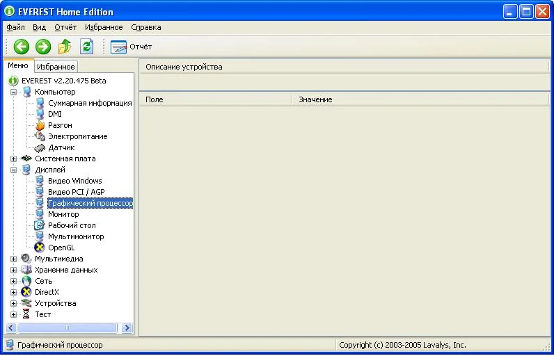Open the Рабочий стол desktop icon
Screen dimensions: 554x356
[x=40, y=225]
